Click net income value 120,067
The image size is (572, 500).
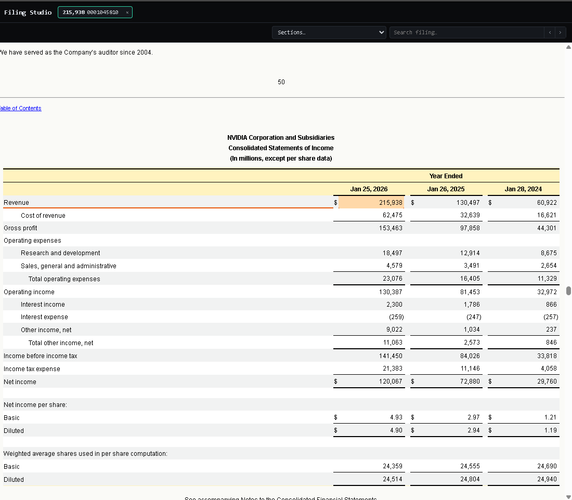(391, 381)
